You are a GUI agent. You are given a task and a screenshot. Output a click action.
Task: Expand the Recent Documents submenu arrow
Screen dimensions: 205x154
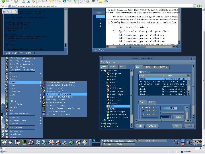click(x=41, y=120)
